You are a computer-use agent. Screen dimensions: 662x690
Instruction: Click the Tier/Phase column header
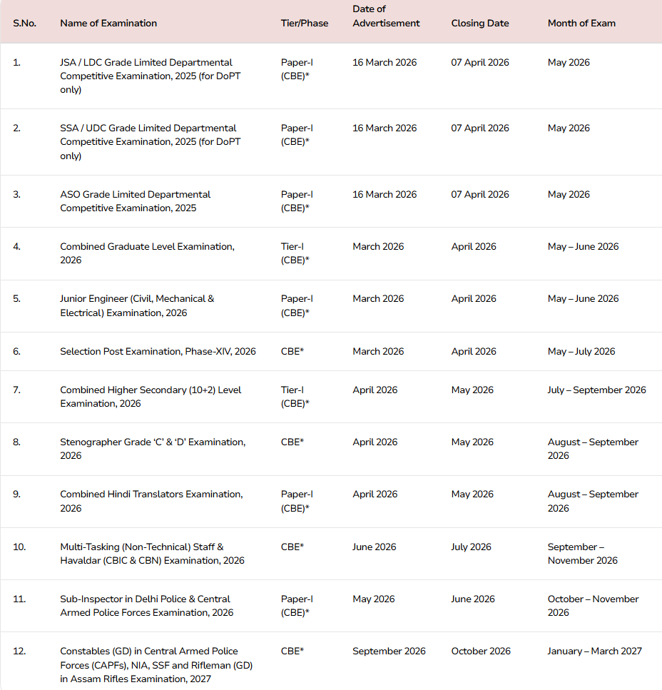[x=305, y=23]
